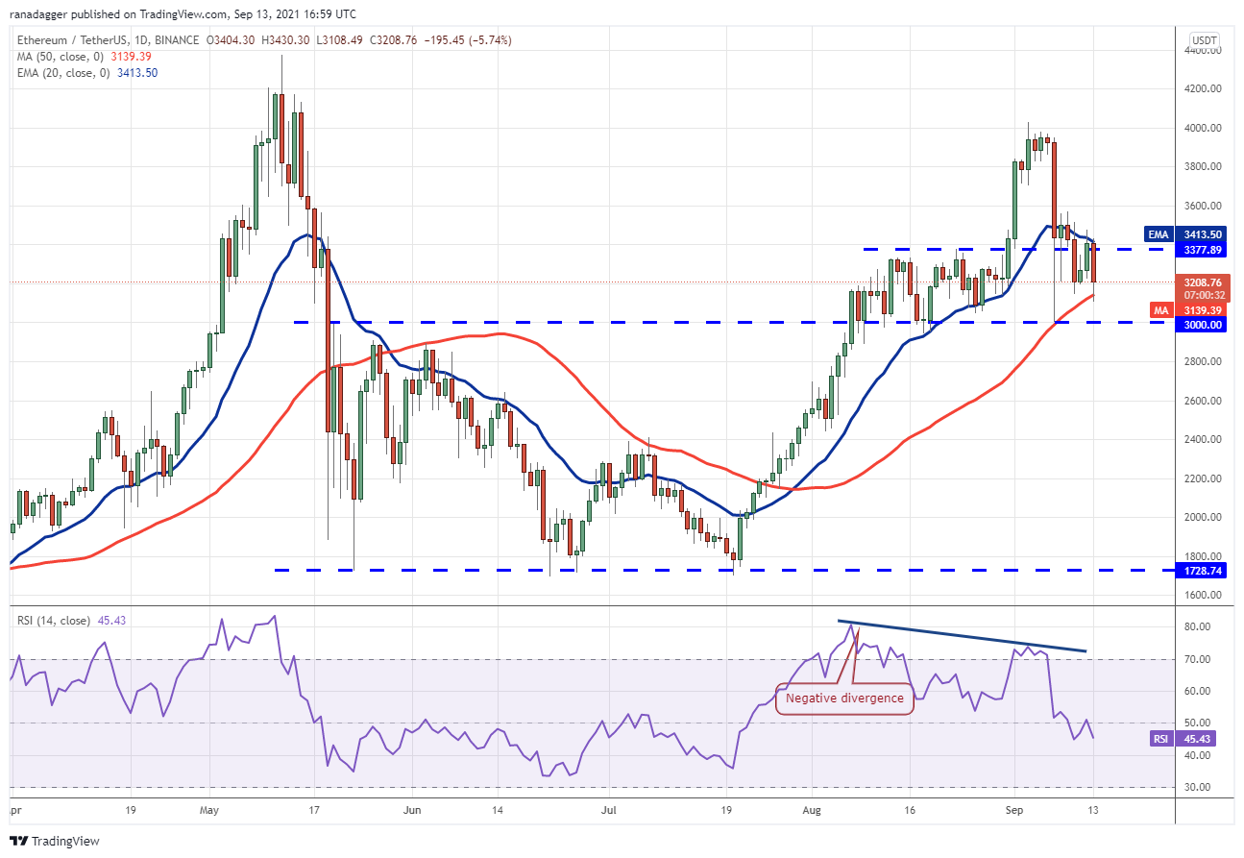Click the TradingView logo in the footer
Viewport: 1244px width, 858px height.
(x=56, y=841)
